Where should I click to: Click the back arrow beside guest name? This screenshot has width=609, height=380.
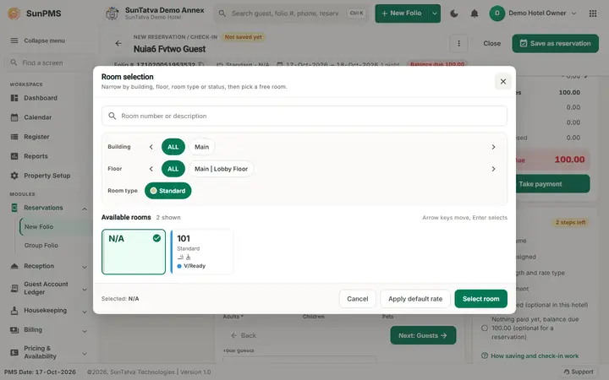(x=118, y=43)
